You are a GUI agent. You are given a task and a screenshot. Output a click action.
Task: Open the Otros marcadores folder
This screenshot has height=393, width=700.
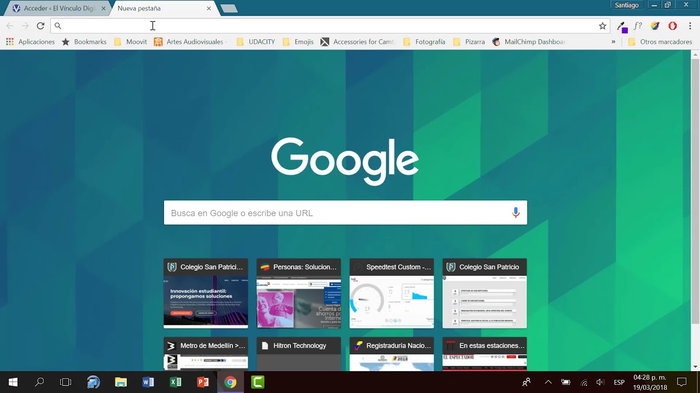(660, 41)
